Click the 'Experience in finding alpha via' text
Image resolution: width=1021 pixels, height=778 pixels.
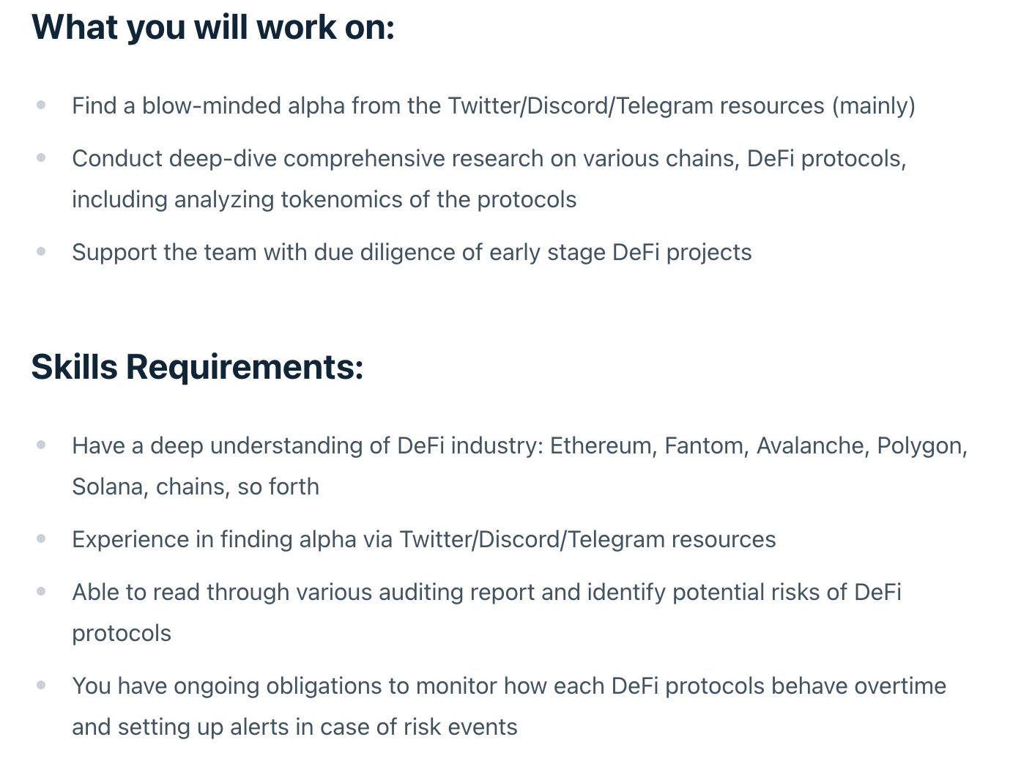pos(232,539)
